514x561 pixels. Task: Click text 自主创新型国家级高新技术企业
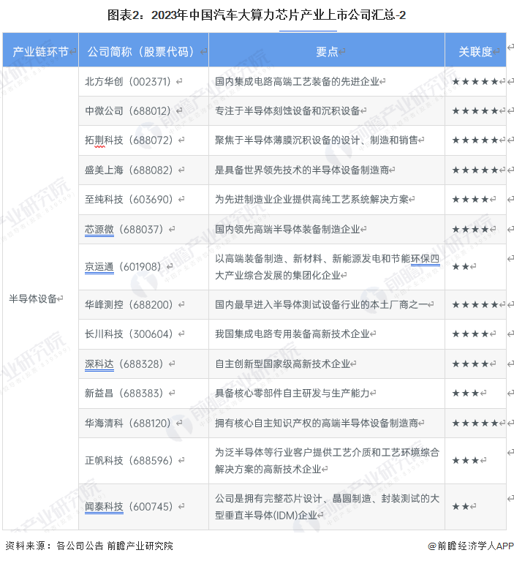(282, 364)
